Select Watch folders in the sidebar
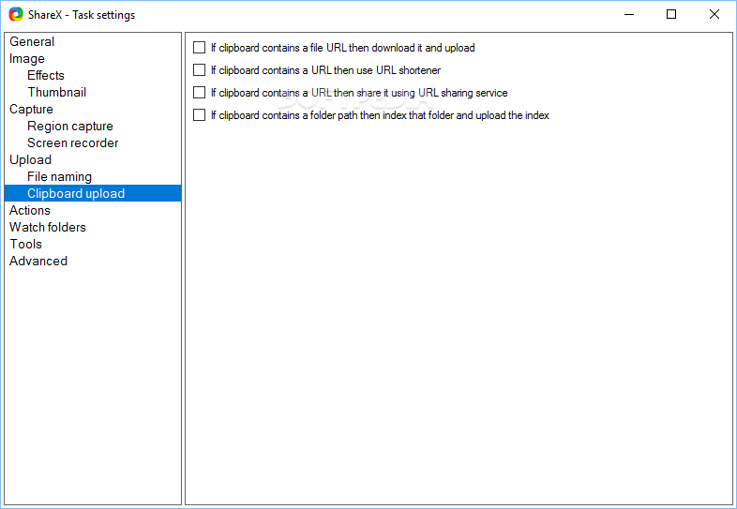The width and height of the screenshot is (737, 509). 48,227
